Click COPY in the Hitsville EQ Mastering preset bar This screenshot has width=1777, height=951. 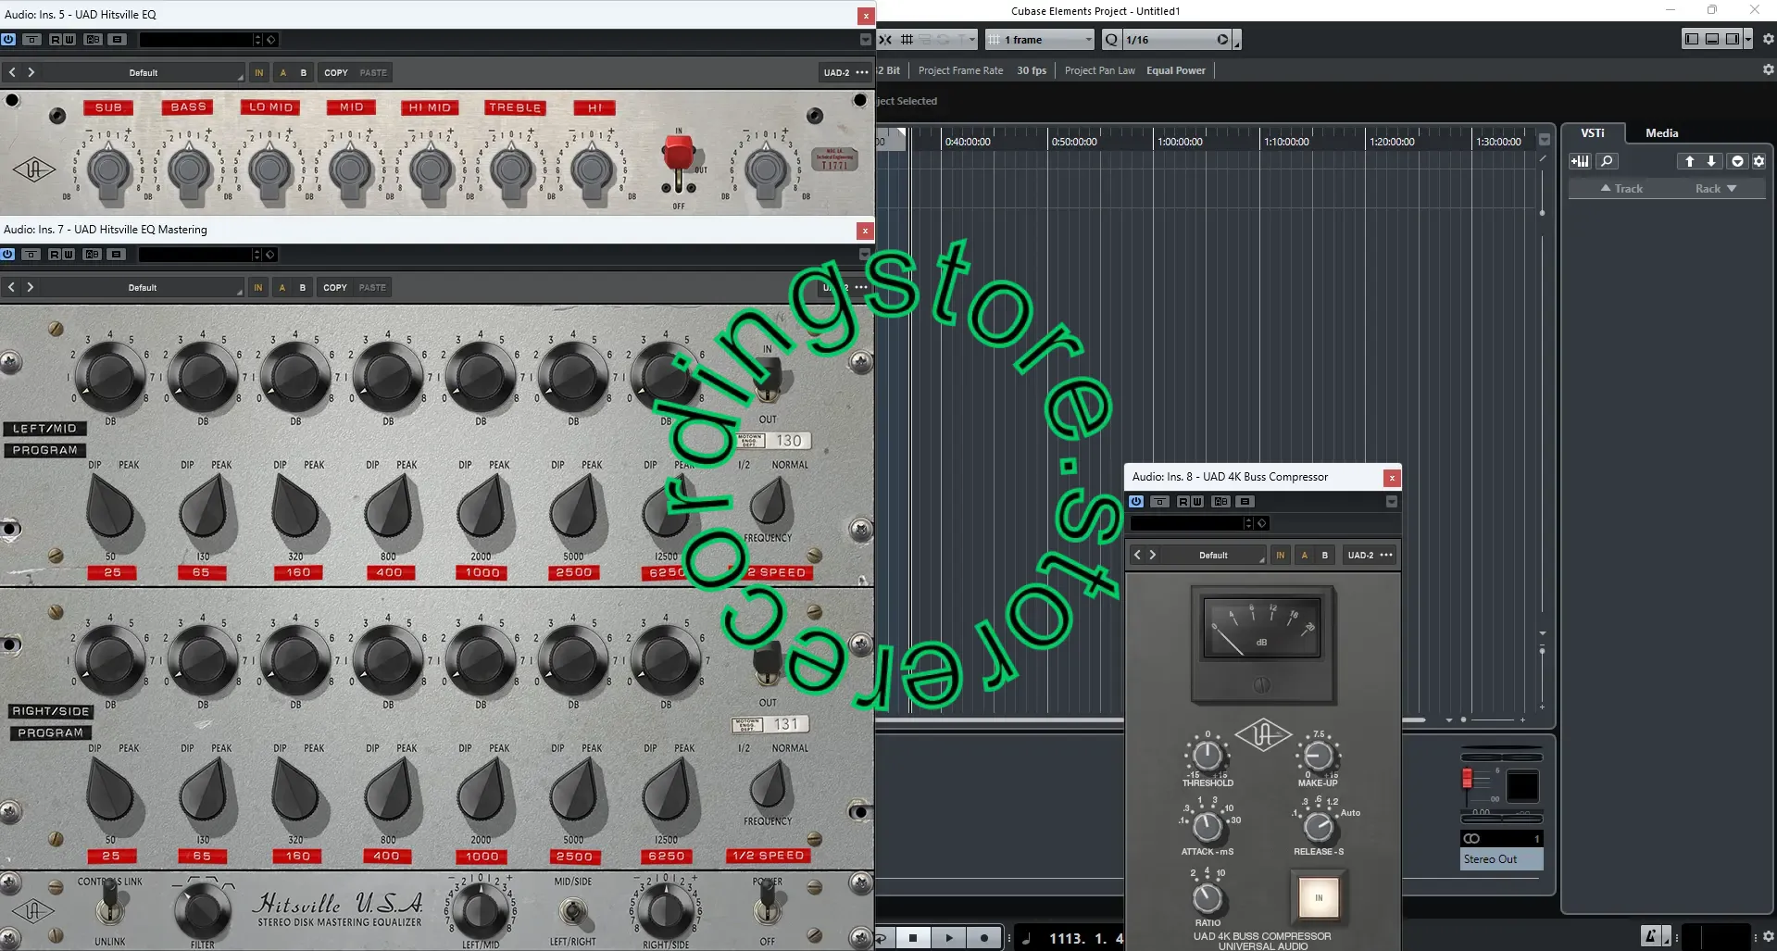335,287
